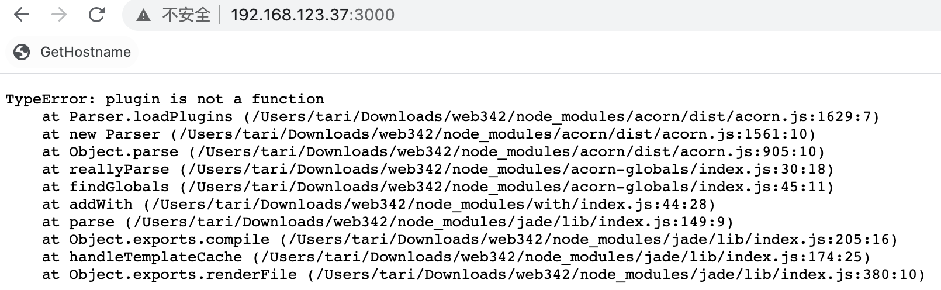Image resolution: width=941 pixels, height=290 pixels.
Task: Click the TypeError plugin is not a function line
Action: pyautogui.click(x=165, y=99)
